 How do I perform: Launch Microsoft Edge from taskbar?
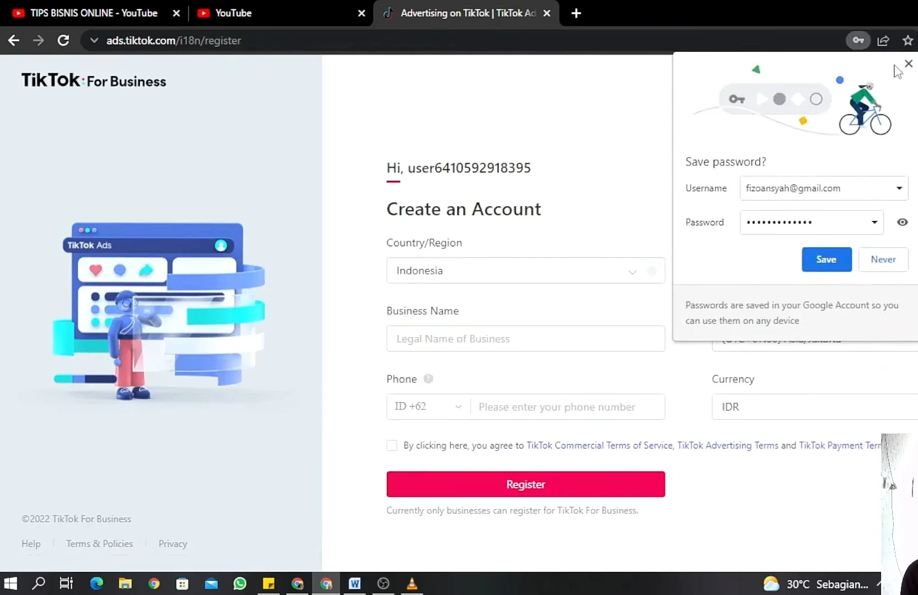[x=96, y=583]
